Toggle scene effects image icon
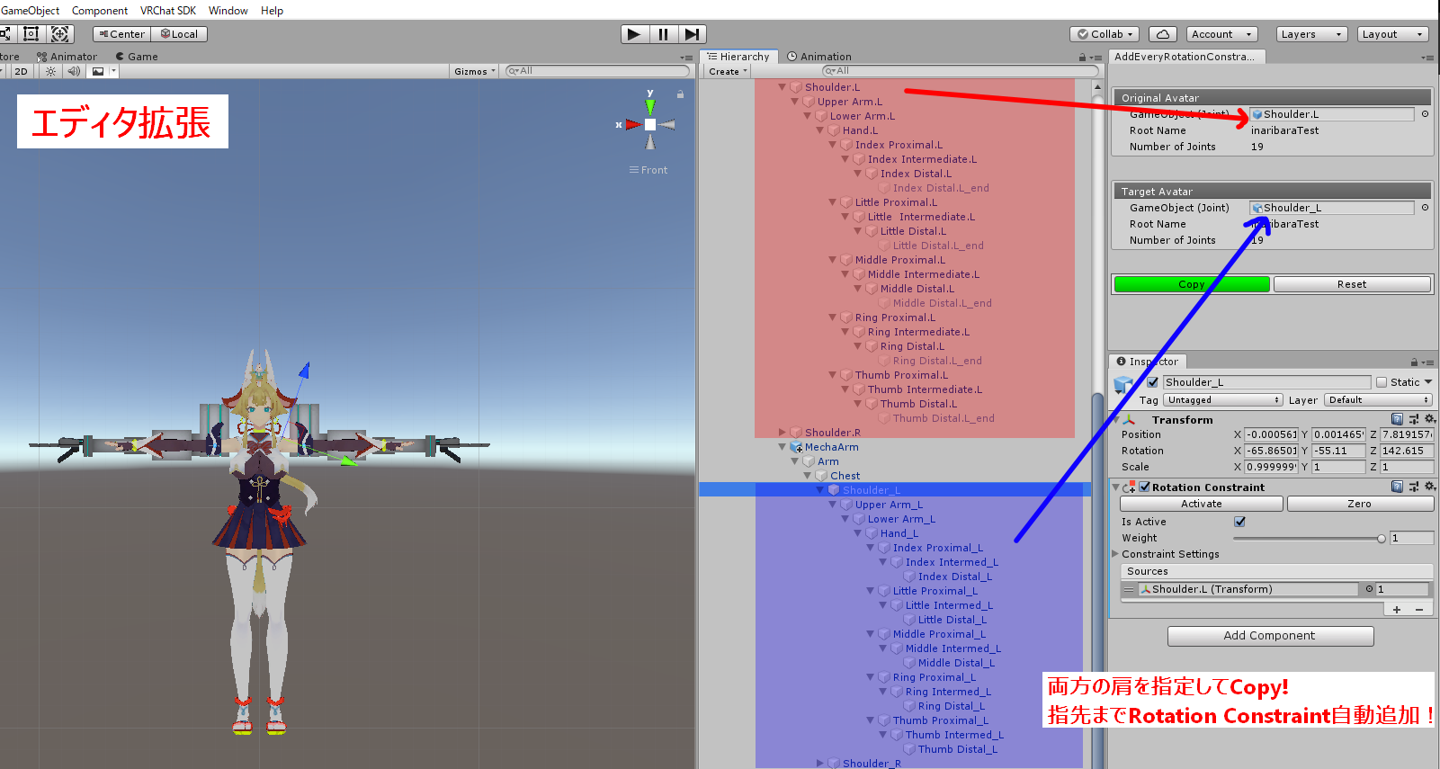Viewport: 1440px width, 769px height. pos(98,71)
